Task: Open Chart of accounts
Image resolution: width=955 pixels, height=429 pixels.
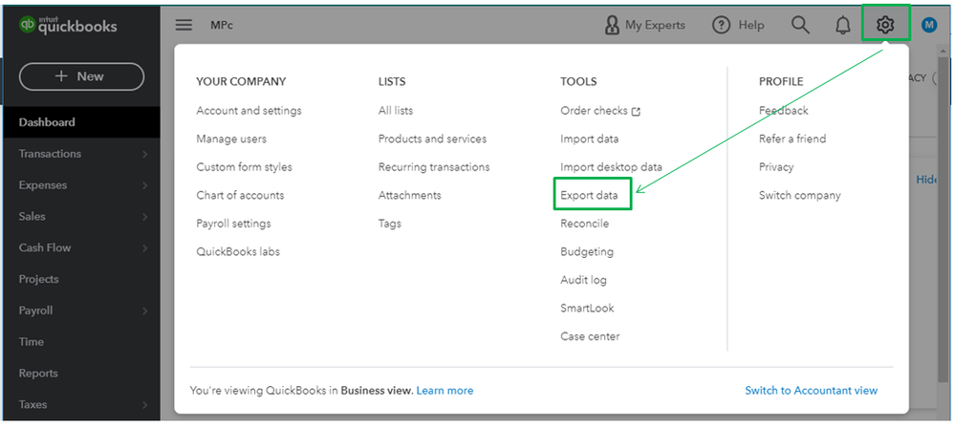Action: (240, 195)
